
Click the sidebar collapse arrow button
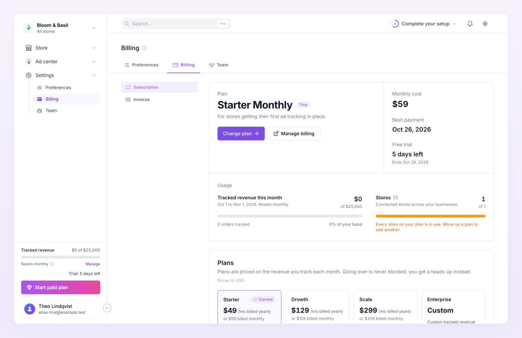tap(107, 308)
